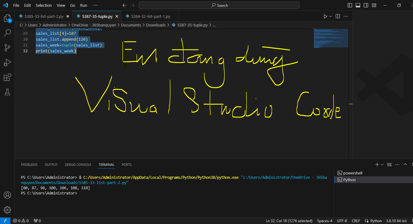Click the terminal output [80, 87, 98...]
This screenshot has width=413, height=224.
click(x=55, y=188)
